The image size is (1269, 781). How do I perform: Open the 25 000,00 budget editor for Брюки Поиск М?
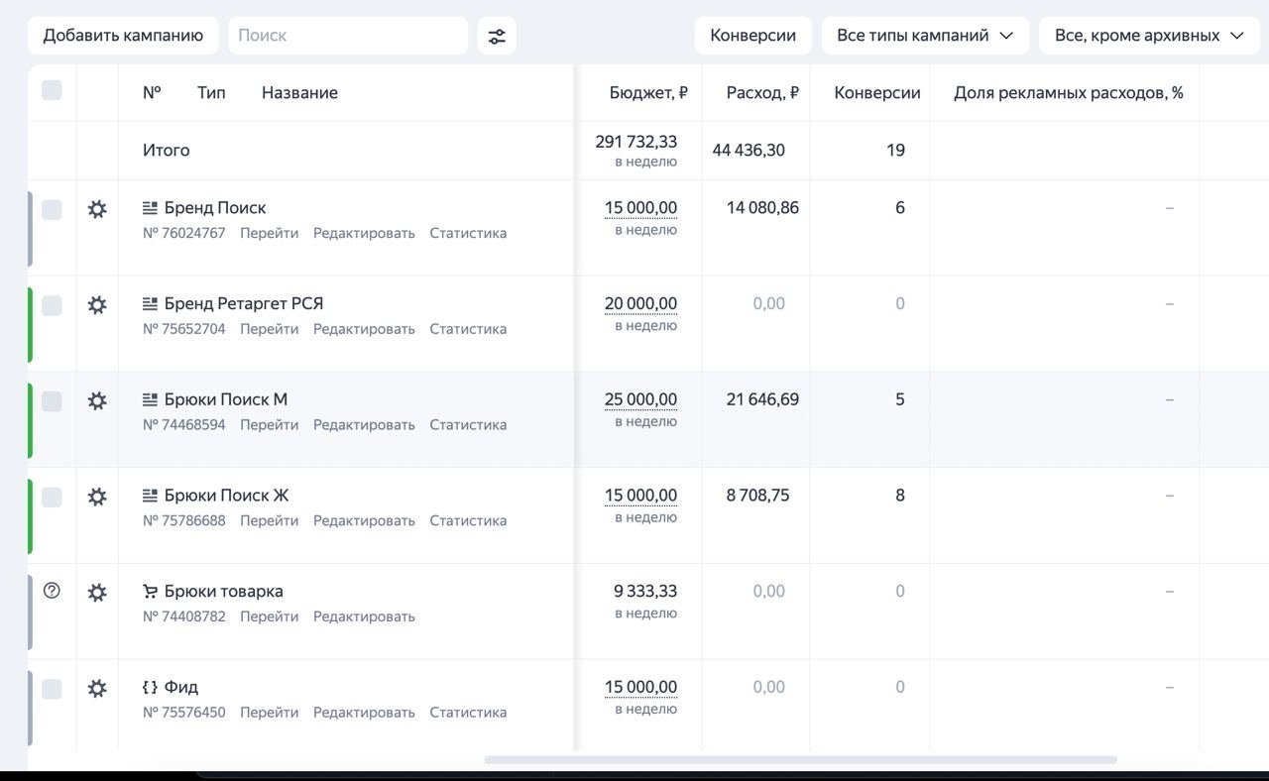(x=640, y=399)
